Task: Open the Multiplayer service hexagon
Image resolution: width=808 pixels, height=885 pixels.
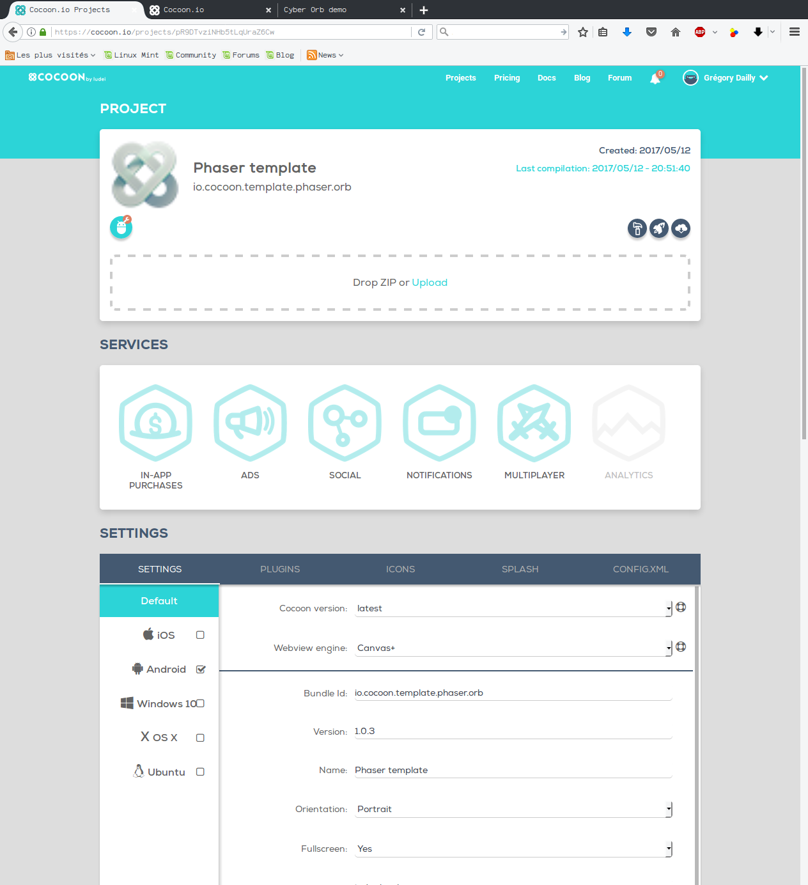Action: click(534, 423)
